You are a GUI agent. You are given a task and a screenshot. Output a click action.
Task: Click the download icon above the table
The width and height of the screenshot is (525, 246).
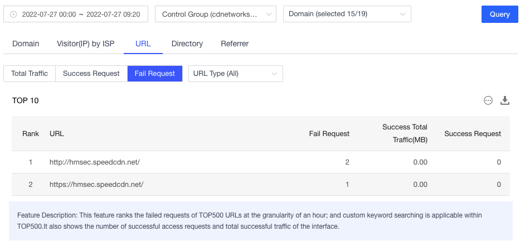(x=505, y=100)
